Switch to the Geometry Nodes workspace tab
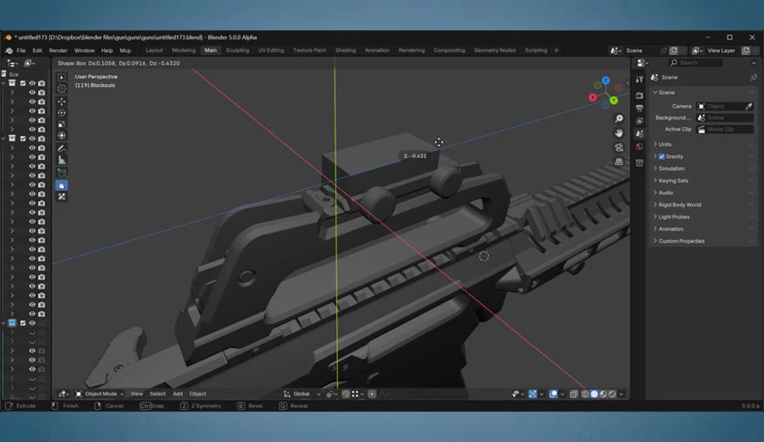 click(494, 50)
